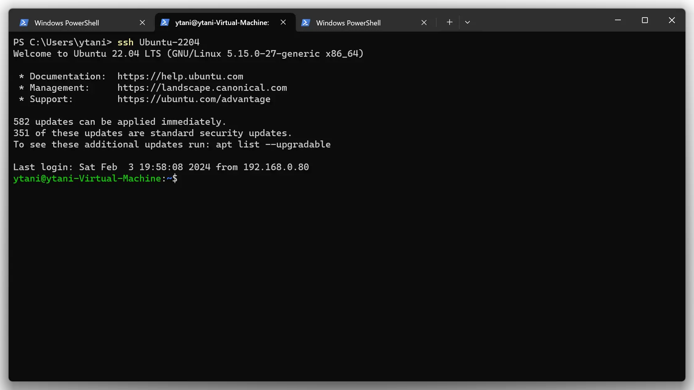Click 'apt list --upgradable' command text
This screenshot has height=390, width=694.
tap(273, 144)
